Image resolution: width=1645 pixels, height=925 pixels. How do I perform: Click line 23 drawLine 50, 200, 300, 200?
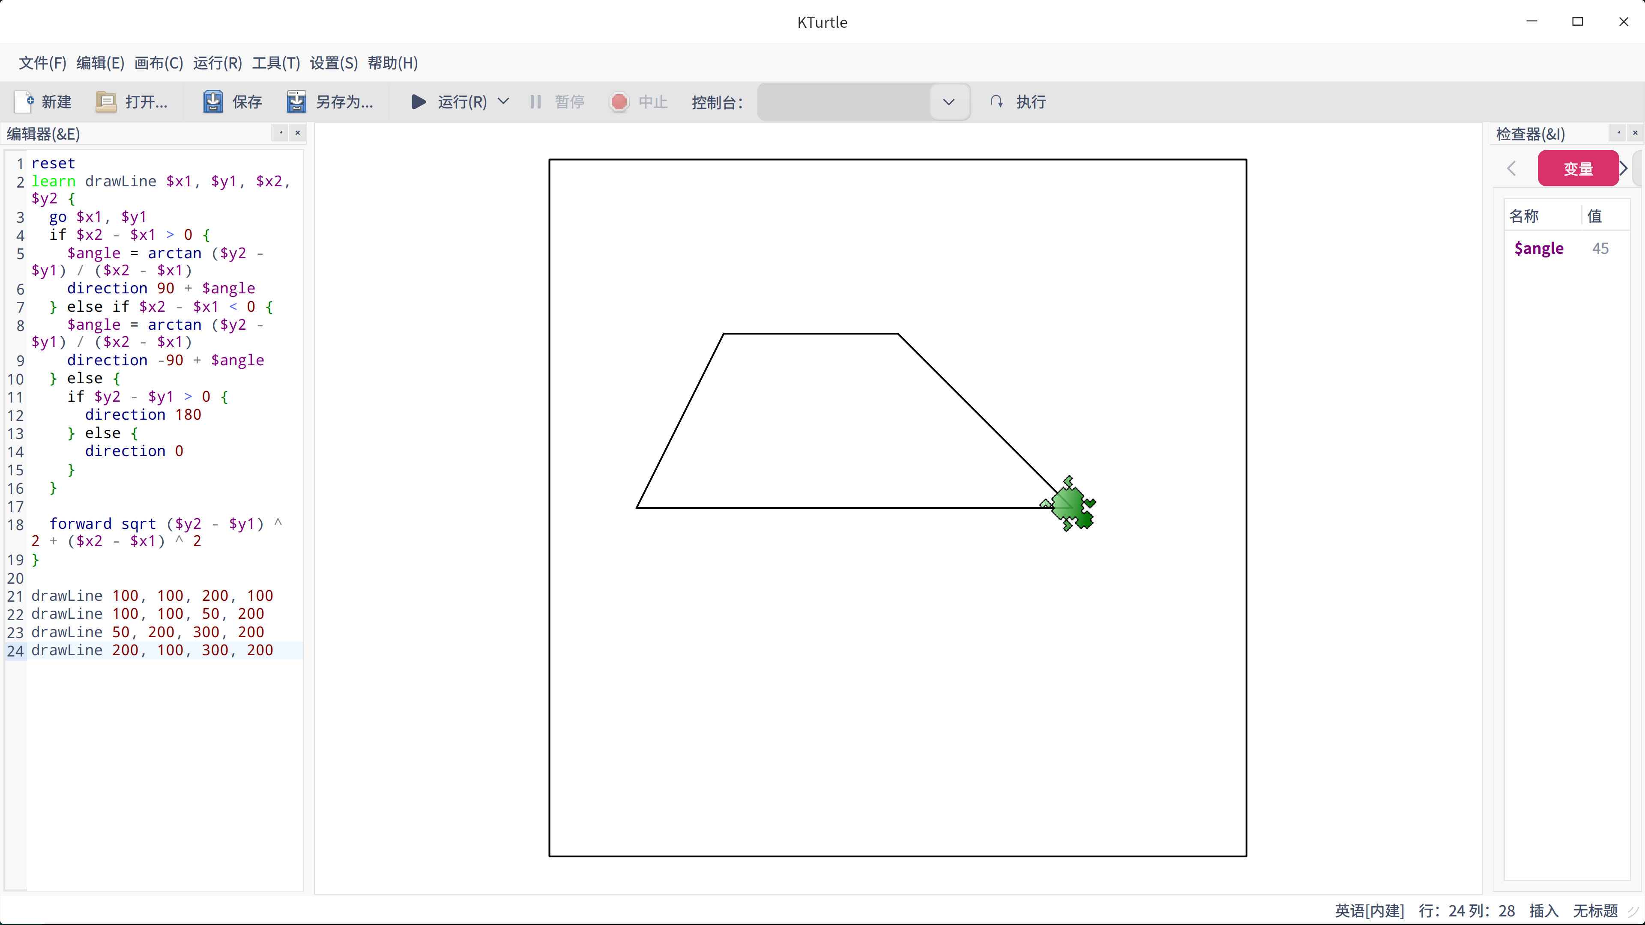(x=147, y=633)
